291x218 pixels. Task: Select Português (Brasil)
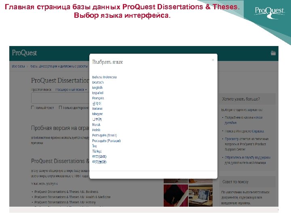click(x=105, y=135)
